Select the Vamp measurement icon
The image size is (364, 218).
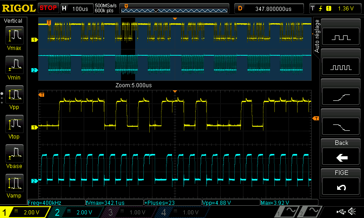[15, 183]
